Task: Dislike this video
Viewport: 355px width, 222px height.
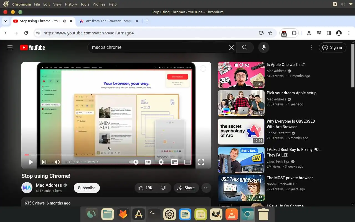Action: click(164, 188)
